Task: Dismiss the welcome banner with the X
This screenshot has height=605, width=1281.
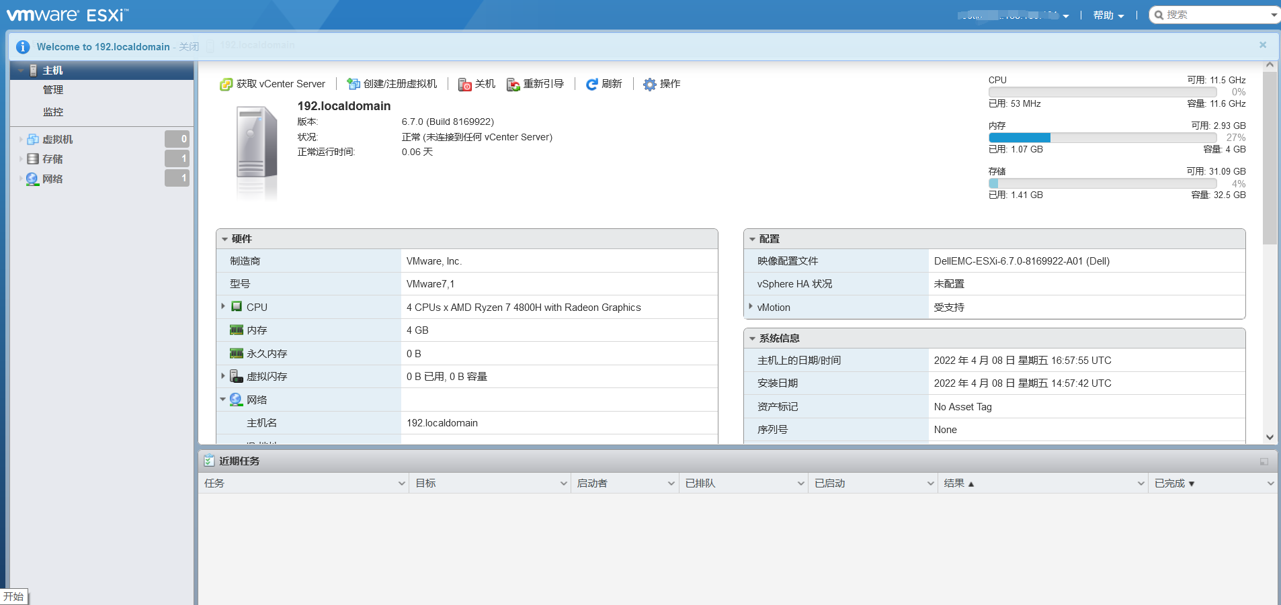Action: [1263, 45]
